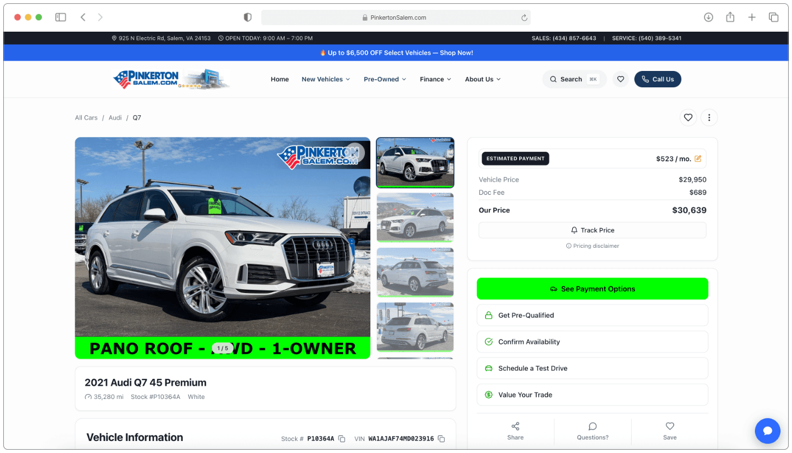Click See Payment Options button
792x453 pixels.
592,289
